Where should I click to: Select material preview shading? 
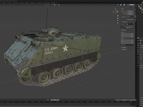coord(132,5)
